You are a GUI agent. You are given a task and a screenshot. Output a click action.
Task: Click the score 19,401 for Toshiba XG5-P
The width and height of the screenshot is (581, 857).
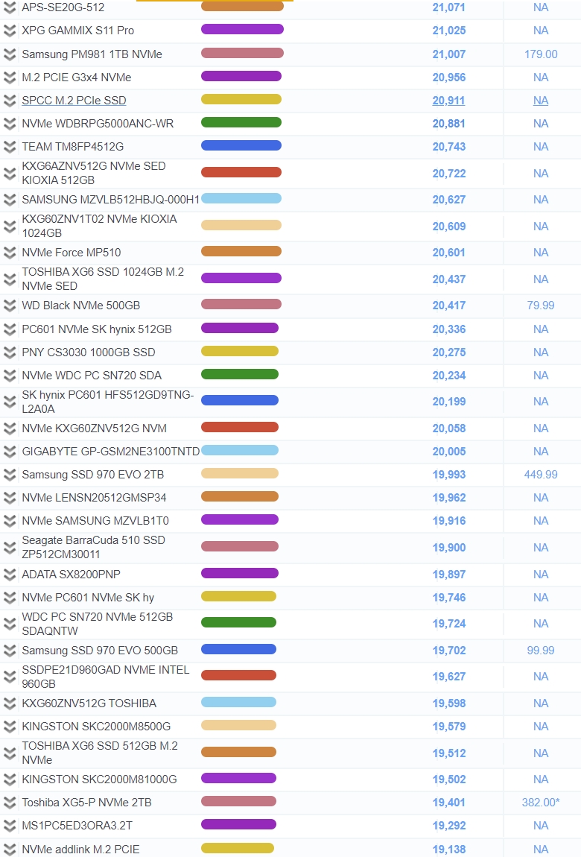(449, 803)
